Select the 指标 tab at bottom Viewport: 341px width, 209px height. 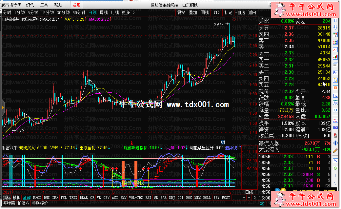(x=7, y=198)
